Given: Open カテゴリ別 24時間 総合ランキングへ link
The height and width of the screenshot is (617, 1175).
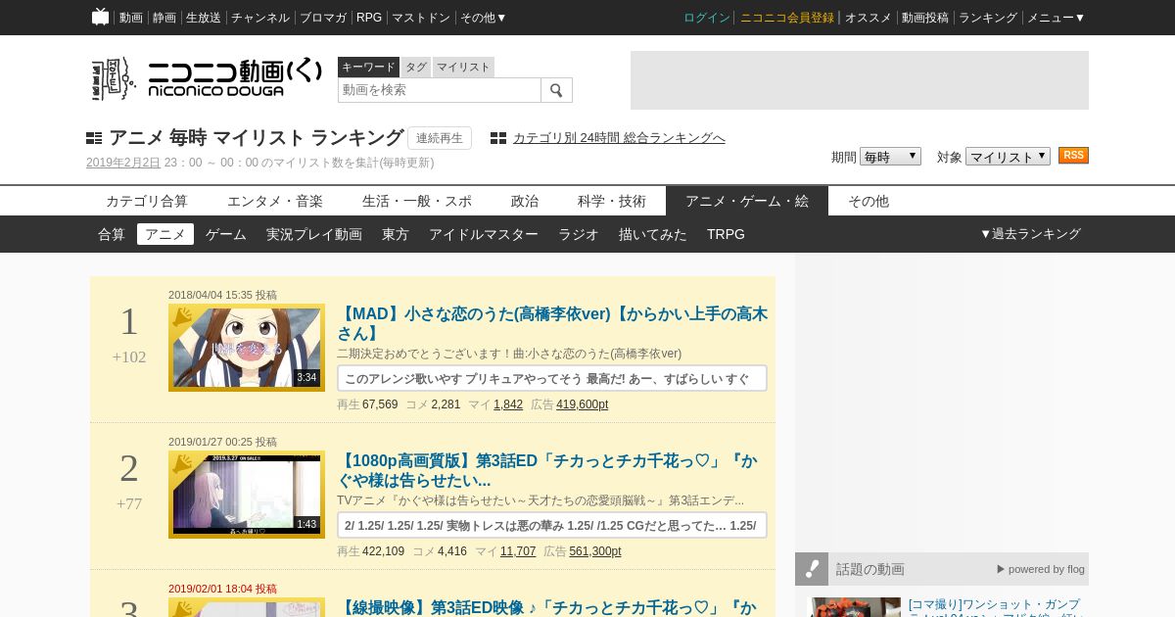Looking at the screenshot, I should tap(619, 138).
